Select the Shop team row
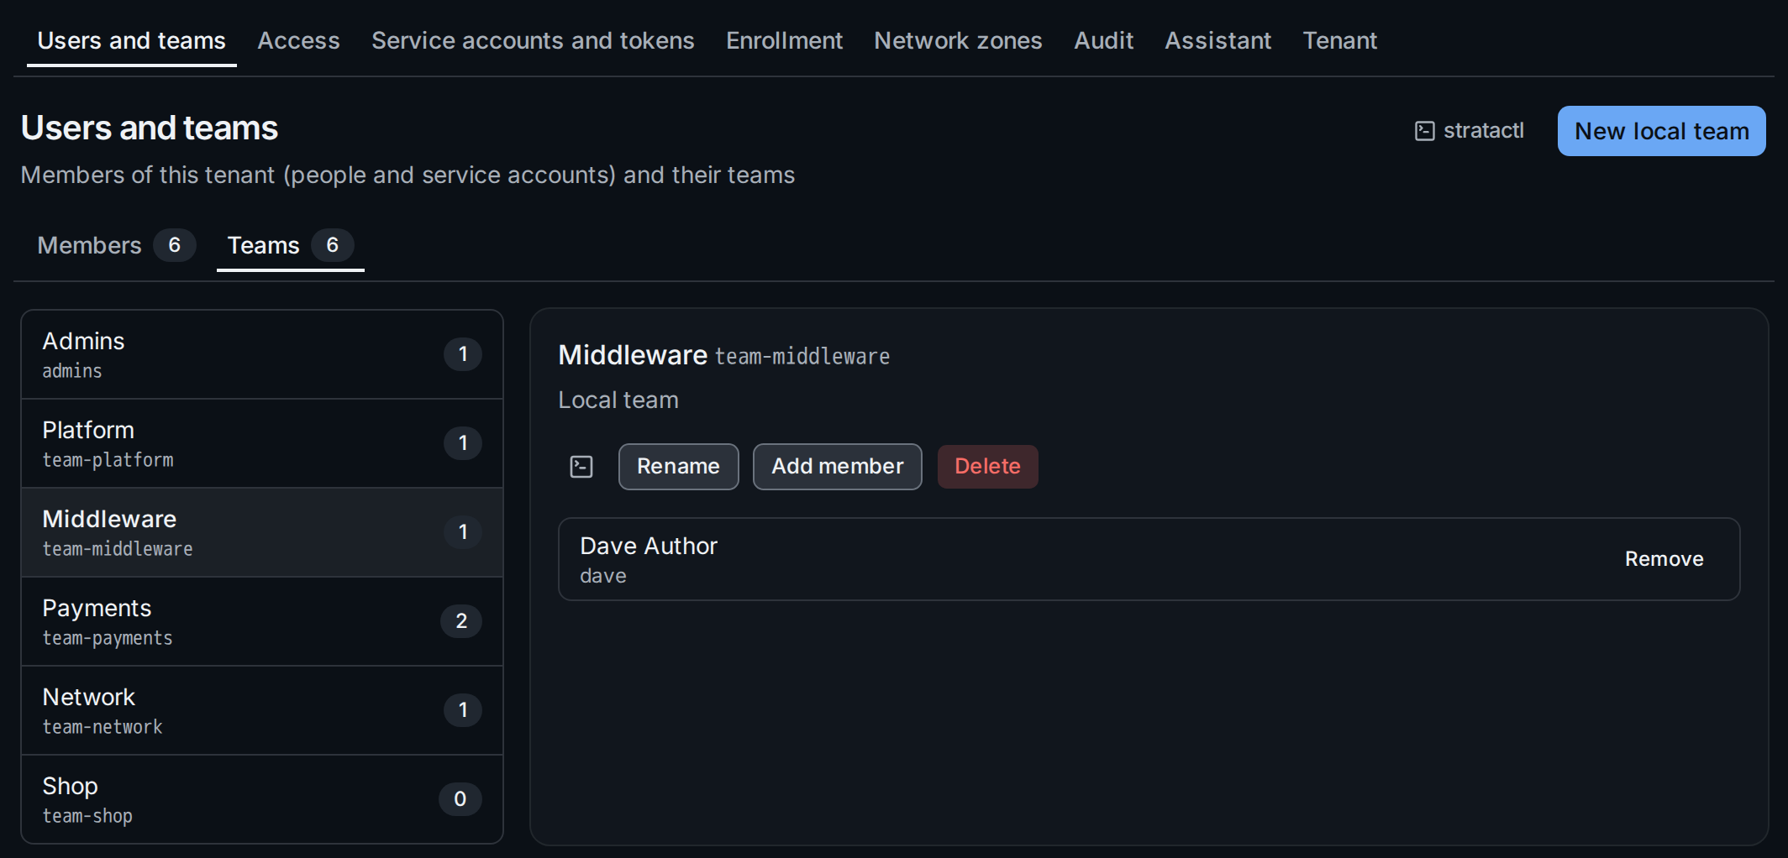 click(262, 799)
